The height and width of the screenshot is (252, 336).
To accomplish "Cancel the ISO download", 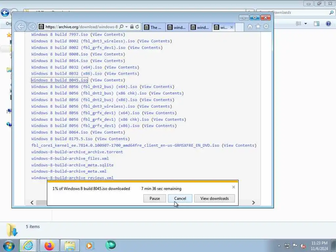I will click(x=180, y=199).
